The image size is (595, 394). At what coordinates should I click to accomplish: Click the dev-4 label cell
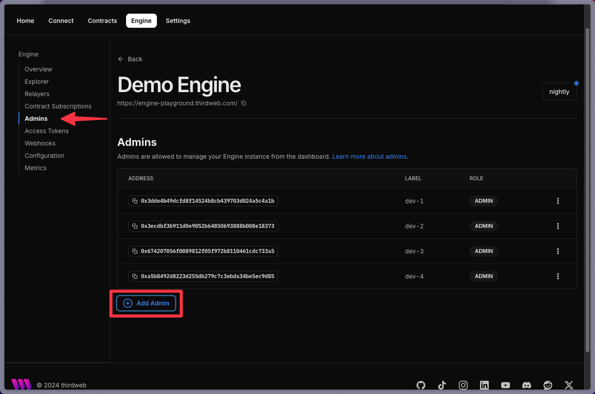click(414, 276)
